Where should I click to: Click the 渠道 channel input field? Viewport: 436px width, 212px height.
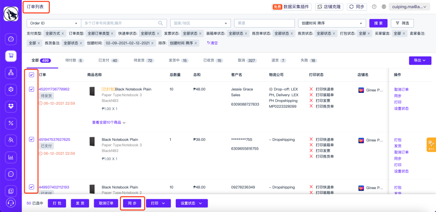264,23
